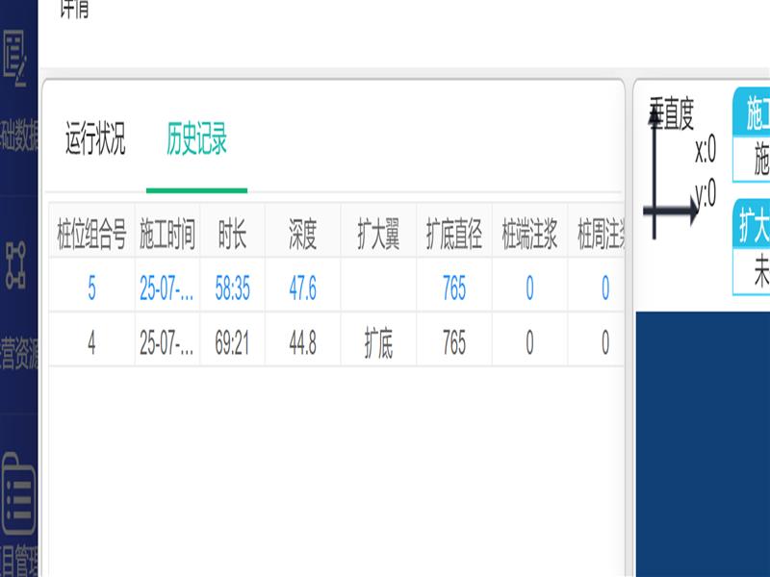Switch to the 运行状况 tab

95,140
